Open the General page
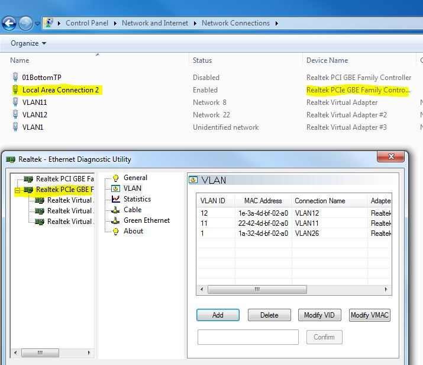Screen dimensions: 423x365 click(135, 178)
